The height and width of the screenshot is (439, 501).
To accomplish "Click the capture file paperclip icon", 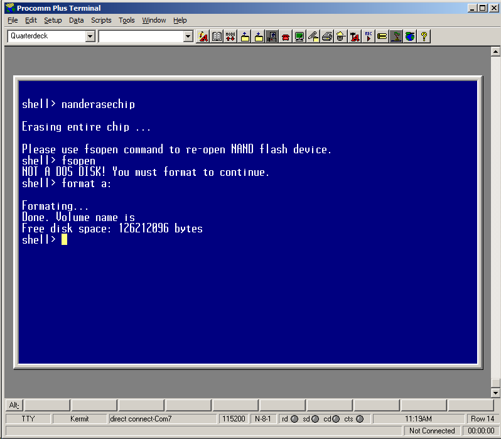I will click(x=313, y=36).
